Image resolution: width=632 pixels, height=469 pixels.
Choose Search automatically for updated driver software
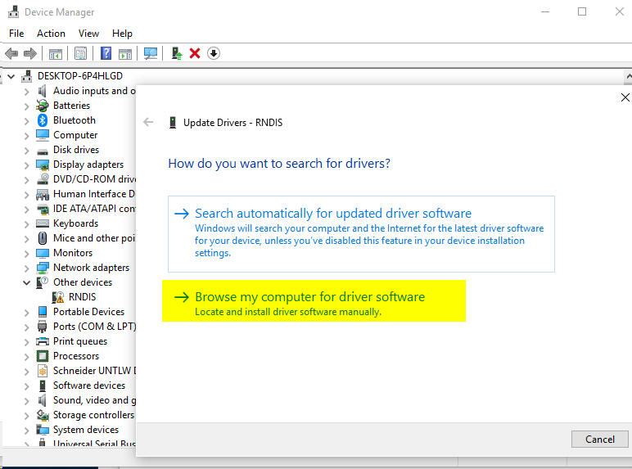coord(361,234)
